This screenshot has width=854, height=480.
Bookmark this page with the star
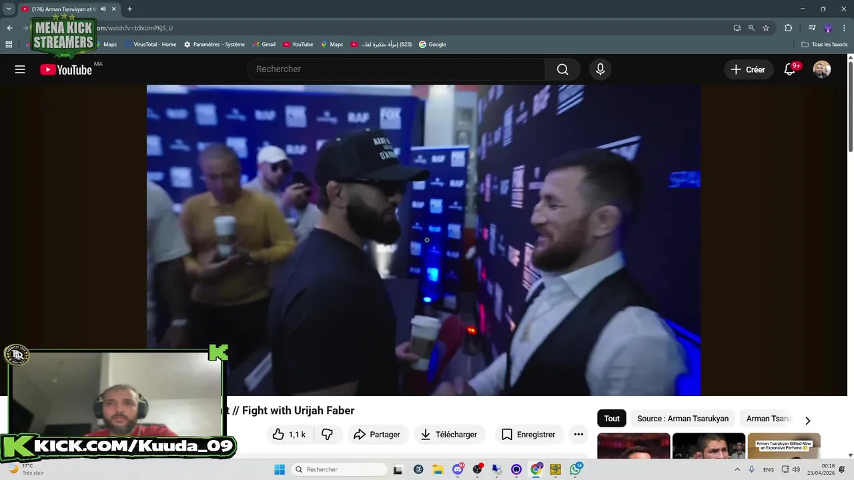[x=766, y=28]
